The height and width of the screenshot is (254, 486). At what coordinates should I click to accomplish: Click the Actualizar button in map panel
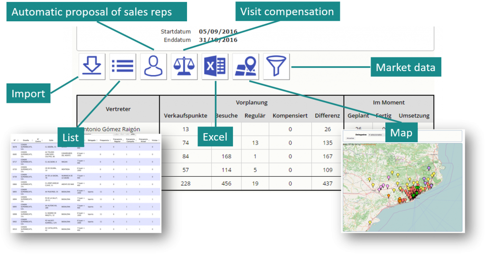pyautogui.click(x=350, y=138)
